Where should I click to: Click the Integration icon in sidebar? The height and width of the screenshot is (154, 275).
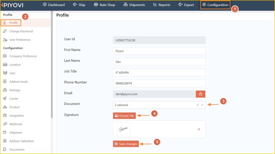[5, 115]
